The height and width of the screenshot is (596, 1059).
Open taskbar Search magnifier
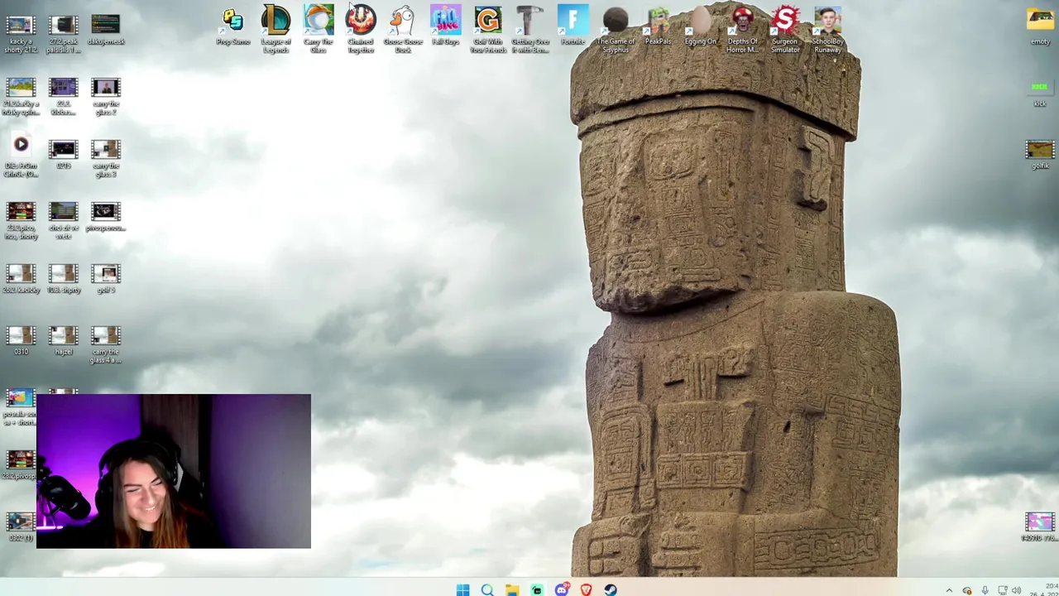[x=487, y=589]
